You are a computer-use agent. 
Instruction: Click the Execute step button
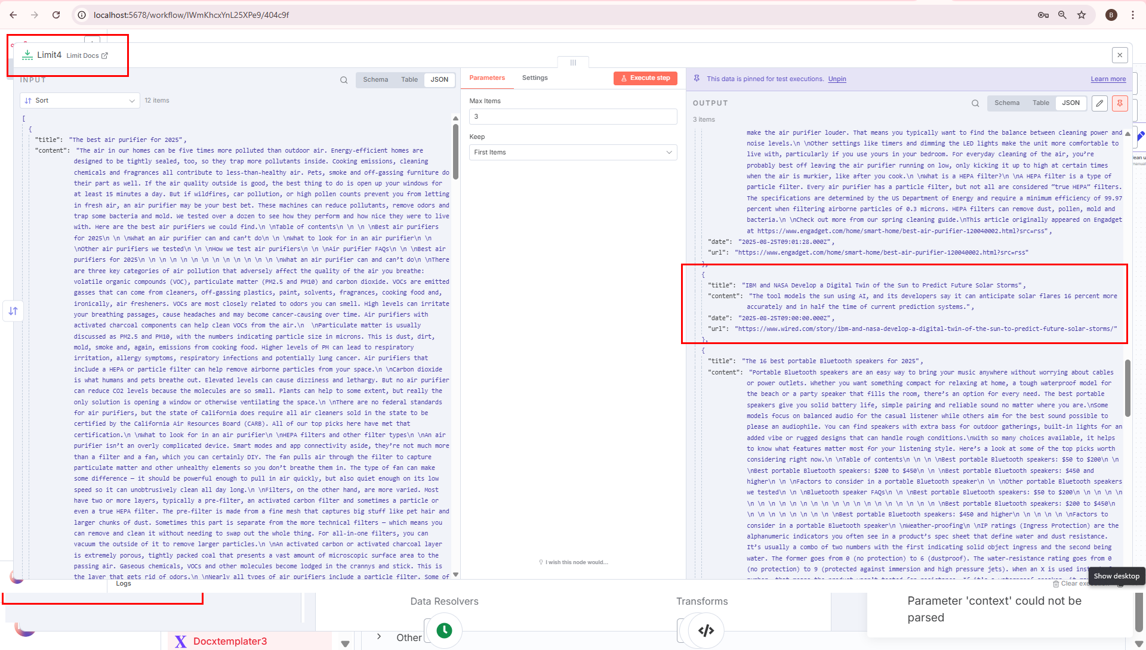[645, 78]
